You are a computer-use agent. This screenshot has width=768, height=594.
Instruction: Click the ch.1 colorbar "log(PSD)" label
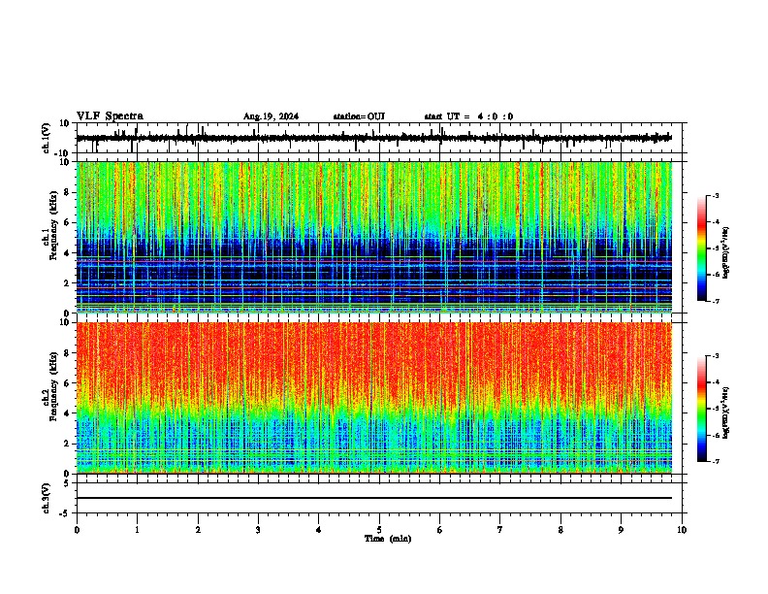(725, 252)
